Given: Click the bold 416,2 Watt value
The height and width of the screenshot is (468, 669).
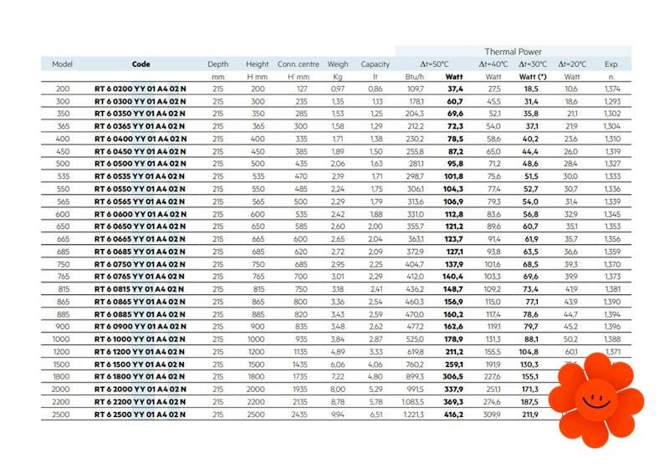Looking at the screenshot, I should (x=454, y=415).
